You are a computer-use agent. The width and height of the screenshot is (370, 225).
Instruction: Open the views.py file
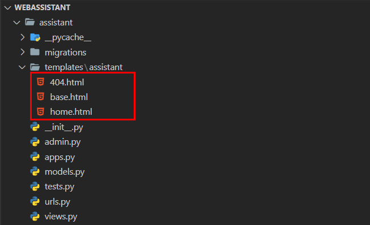click(x=61, y=217)
